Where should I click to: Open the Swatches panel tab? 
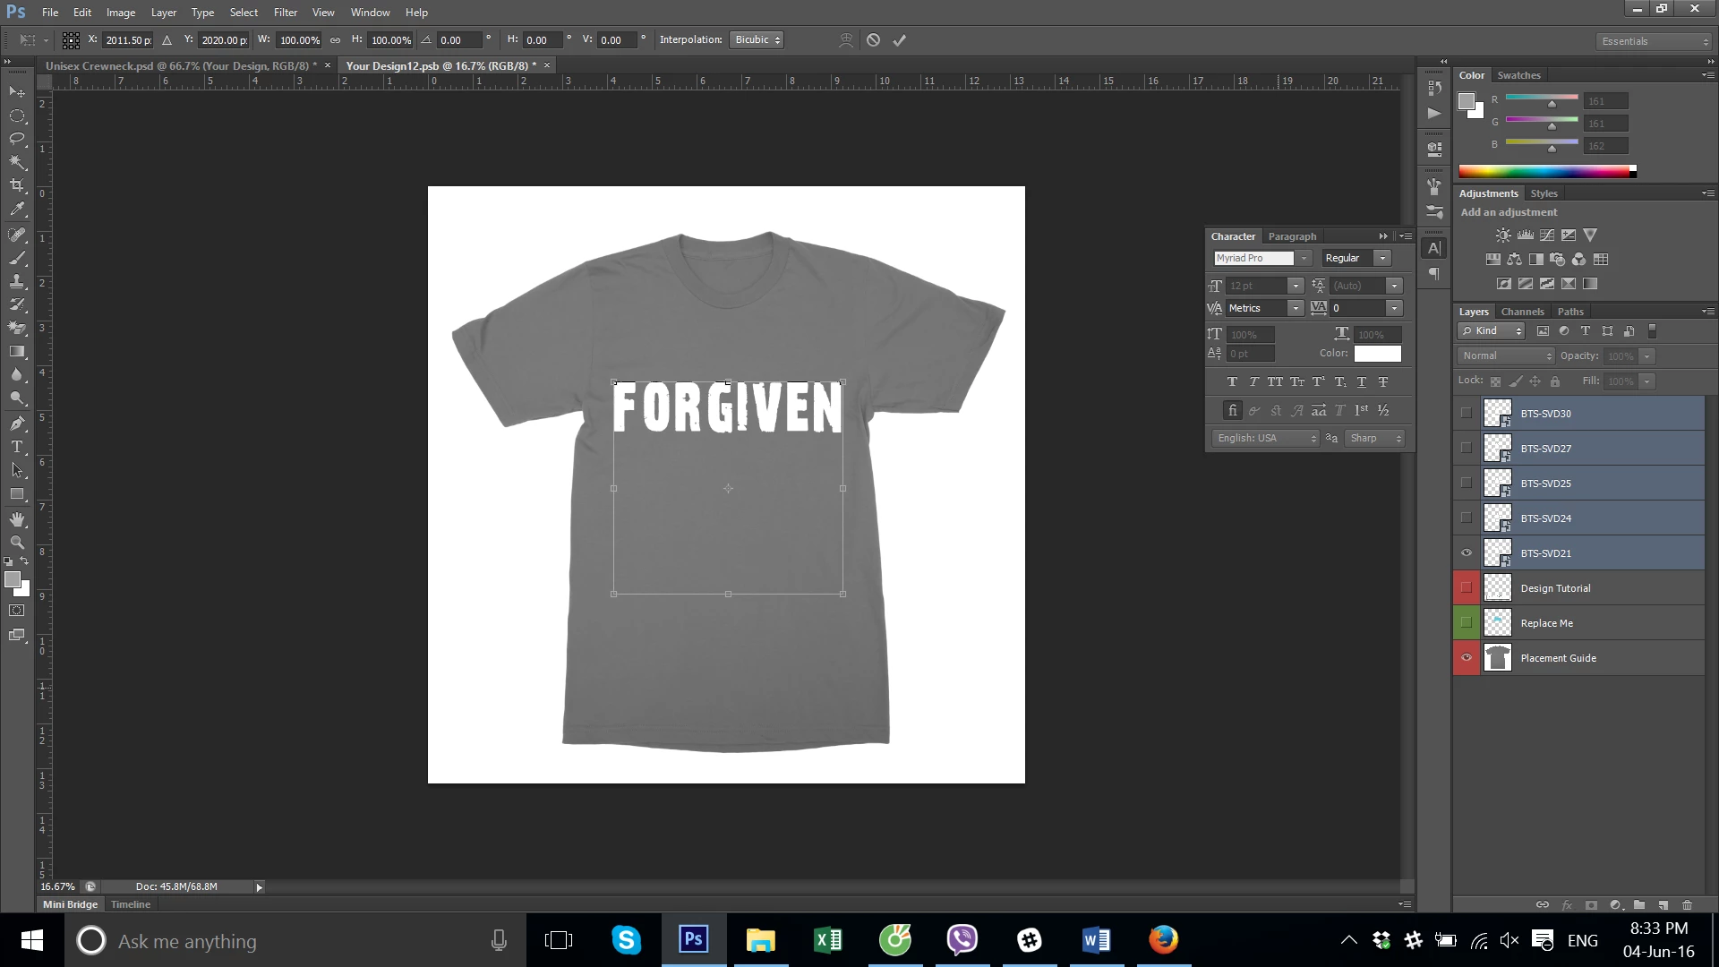(x=1518, y=75)
